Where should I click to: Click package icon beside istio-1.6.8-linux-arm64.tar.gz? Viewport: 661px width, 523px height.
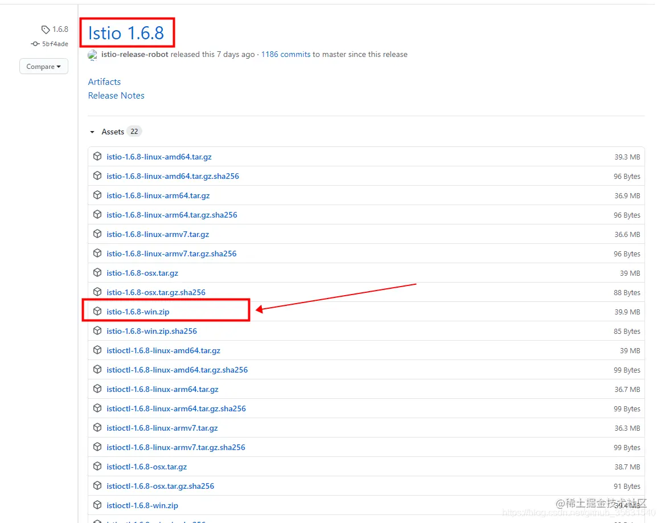coord(97,195)
